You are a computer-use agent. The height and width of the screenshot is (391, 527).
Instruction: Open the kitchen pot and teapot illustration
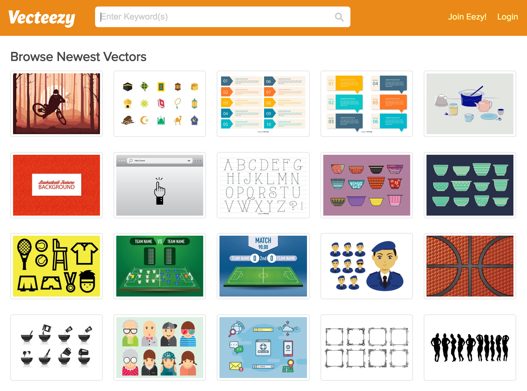(470, 104)
